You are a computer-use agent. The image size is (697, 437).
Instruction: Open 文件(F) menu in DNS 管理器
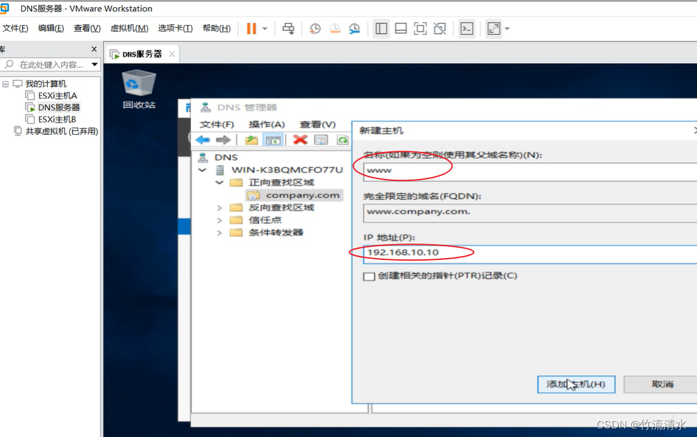click(x=217, y=124)
